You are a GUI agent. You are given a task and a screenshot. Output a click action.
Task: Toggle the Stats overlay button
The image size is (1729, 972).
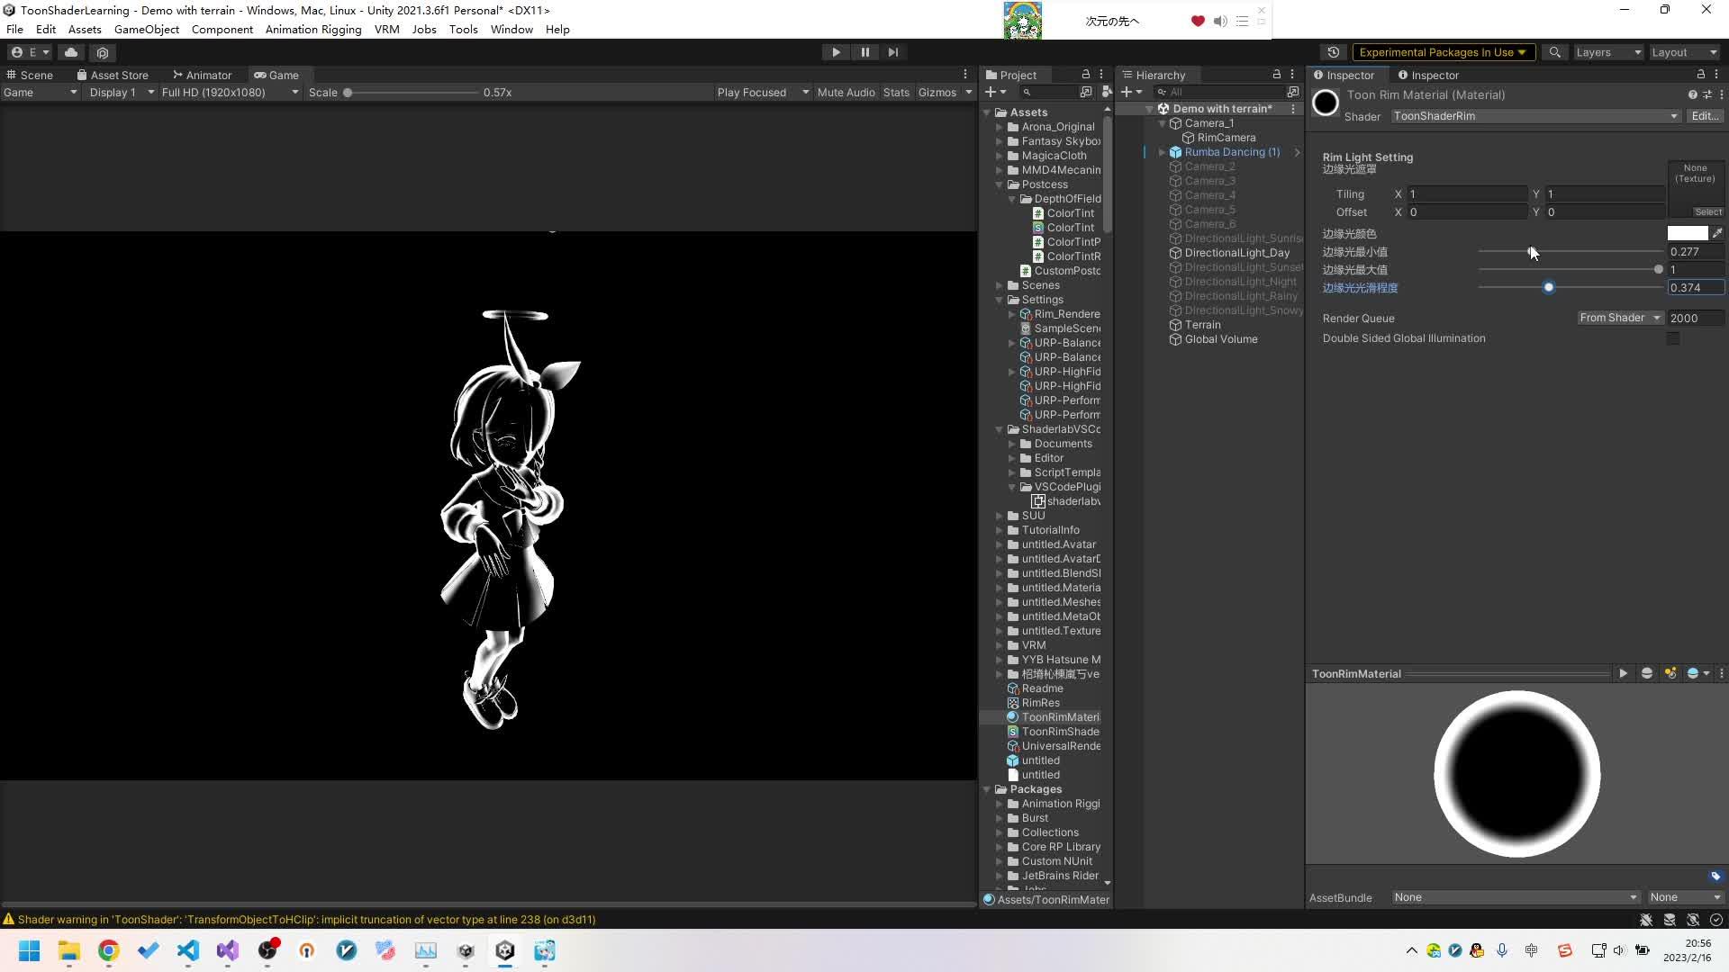(895, 92)
